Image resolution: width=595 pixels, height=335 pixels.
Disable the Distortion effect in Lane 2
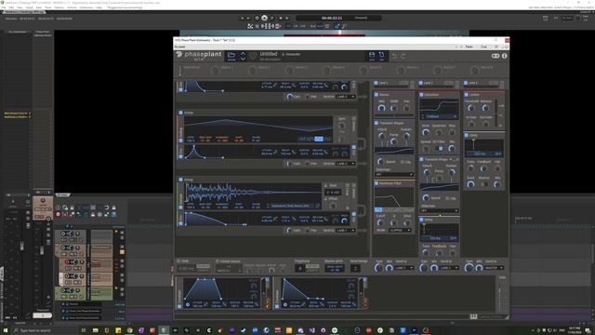click(x=421, y=95)
